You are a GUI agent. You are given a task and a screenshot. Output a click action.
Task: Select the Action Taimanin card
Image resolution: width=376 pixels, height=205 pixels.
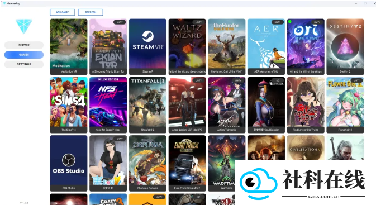(x=227, y=105)
